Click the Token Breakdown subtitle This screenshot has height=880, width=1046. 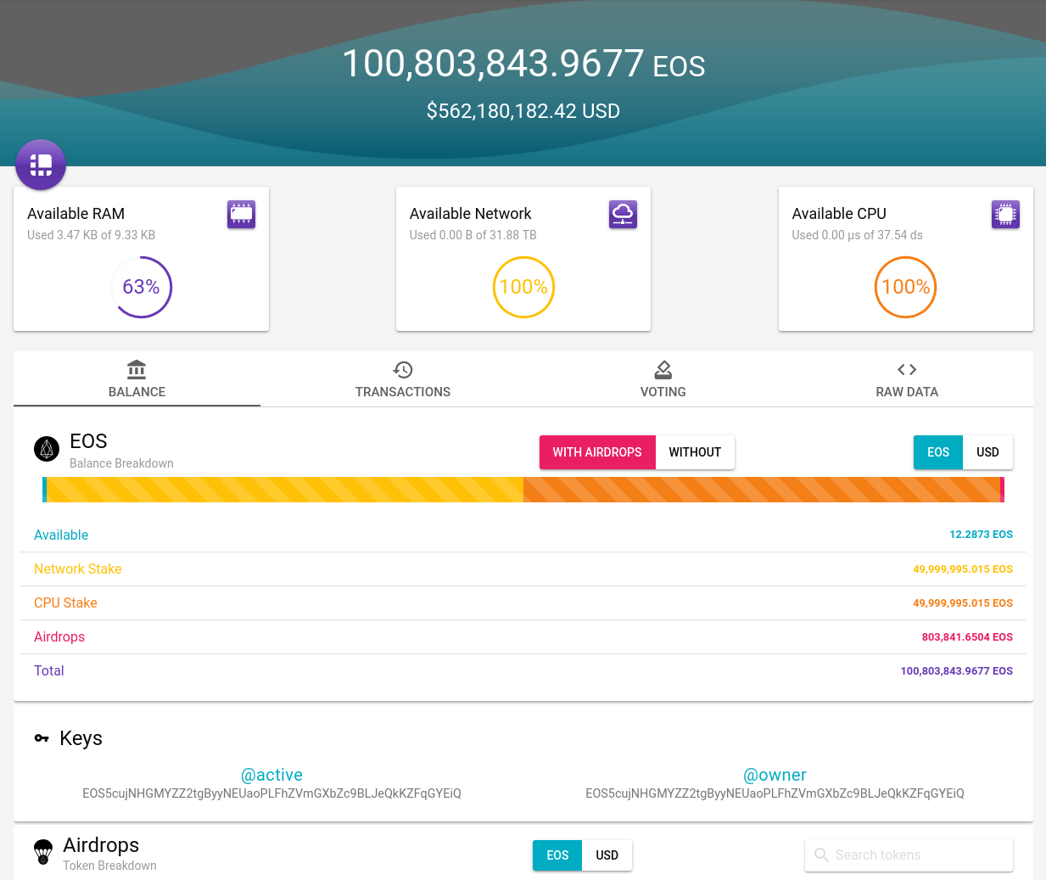(x=109, y=866)
